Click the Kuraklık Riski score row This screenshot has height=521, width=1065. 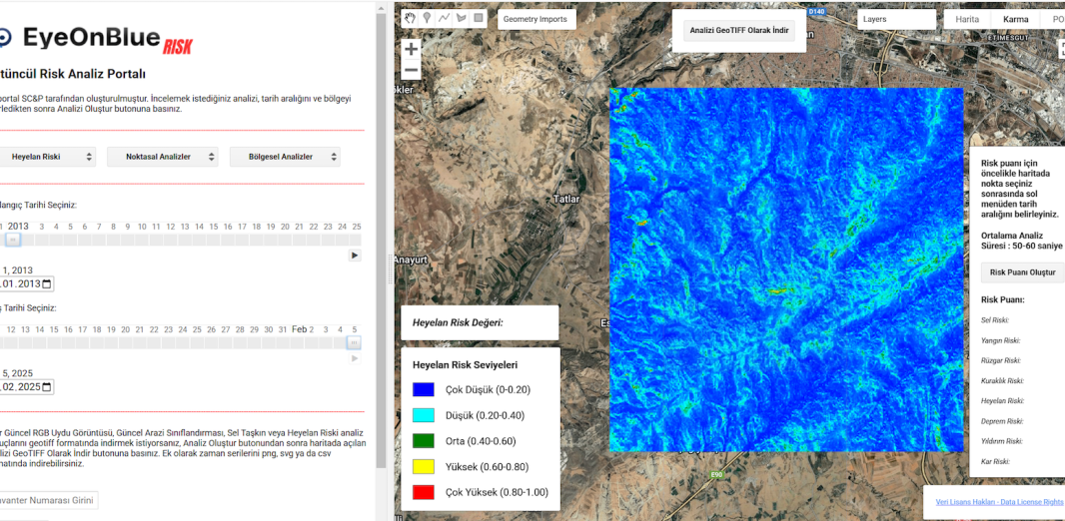(x=1002, y=380)
